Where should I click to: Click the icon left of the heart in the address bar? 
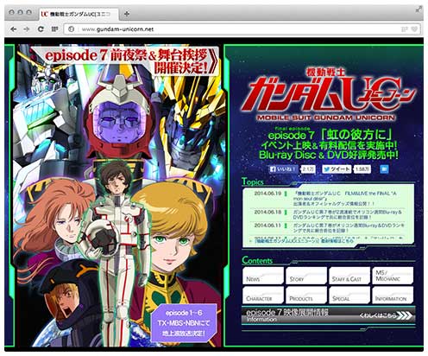[x=405, y=29]
